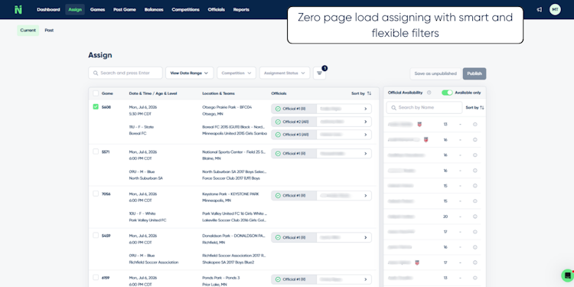Click the availability panel sort arrows icon
The width and height of the screenshot is (574, 287).
481,108
